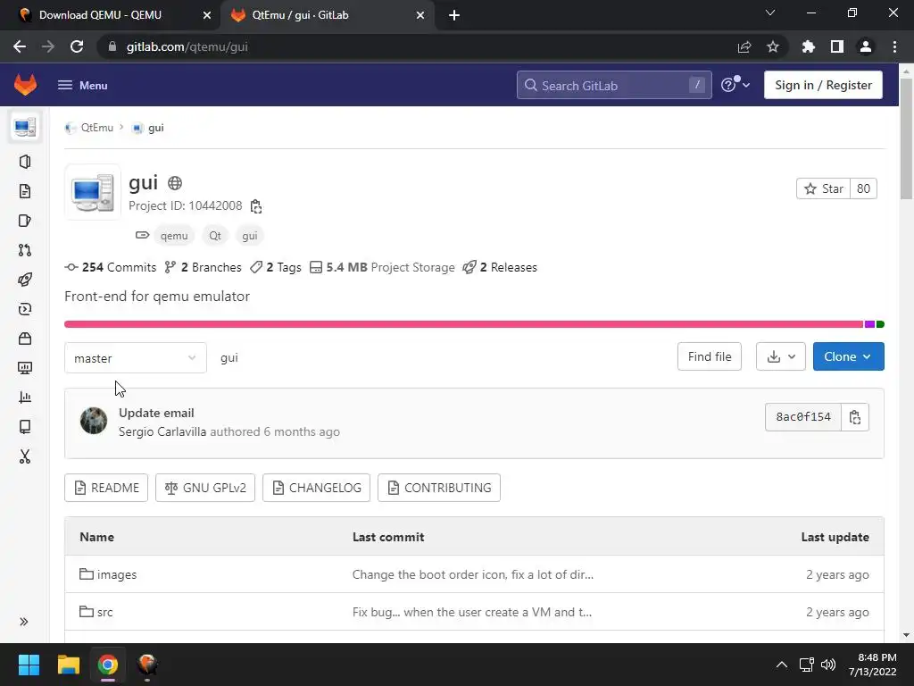Viewport: 914px width, 686px height.
Task: Open Snippets scissors icon in sidebar
Action: pos(25,456)
